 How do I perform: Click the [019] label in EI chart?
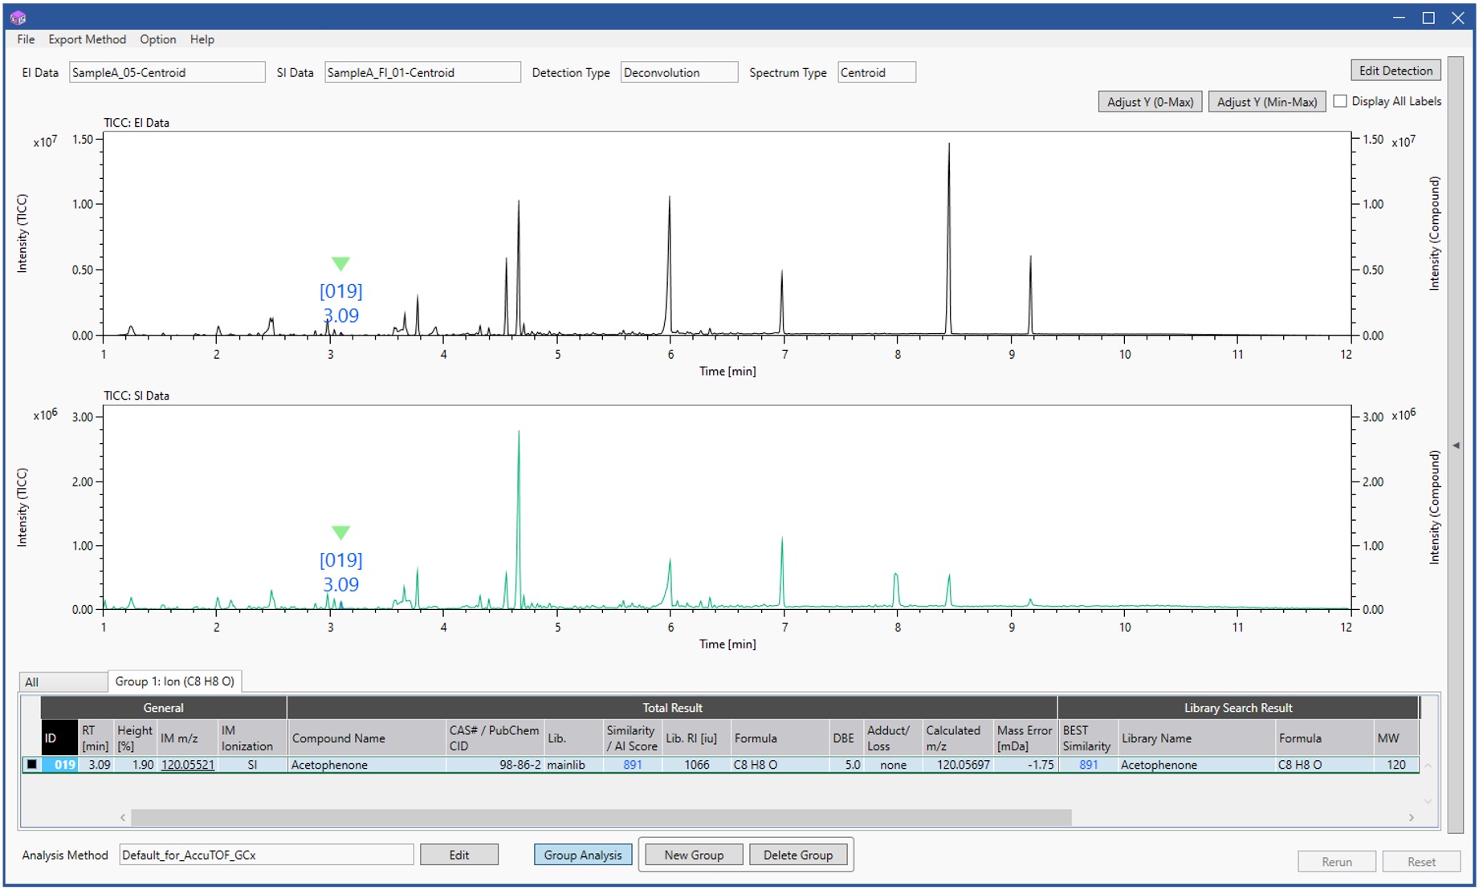[341, 291]
